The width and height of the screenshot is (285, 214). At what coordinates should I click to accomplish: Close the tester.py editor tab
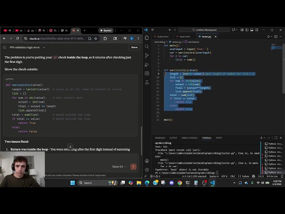(x=216, y=37)
